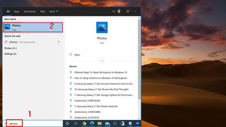This screenshot has width=226, height=127.
Task: Click the computer monitor taskbar icon
Action: (x=122, y=123)
